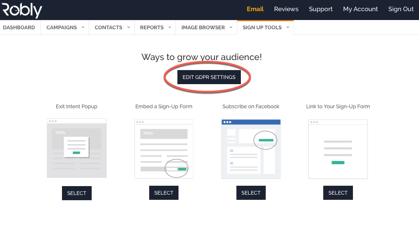
Task: Expand the Image Browser dropdown arrow
Action: (231, 27)
